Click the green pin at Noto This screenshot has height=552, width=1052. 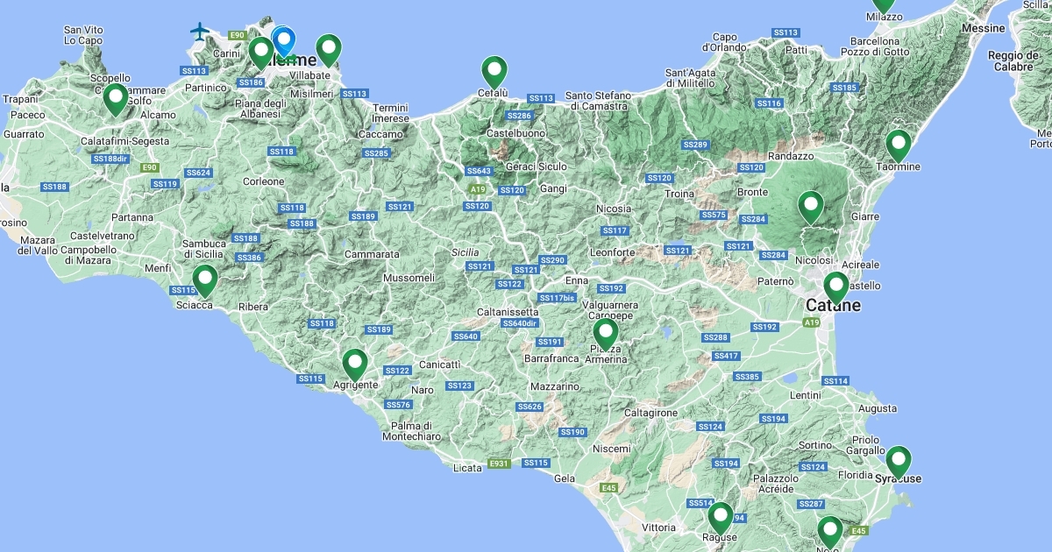point(829,531)
